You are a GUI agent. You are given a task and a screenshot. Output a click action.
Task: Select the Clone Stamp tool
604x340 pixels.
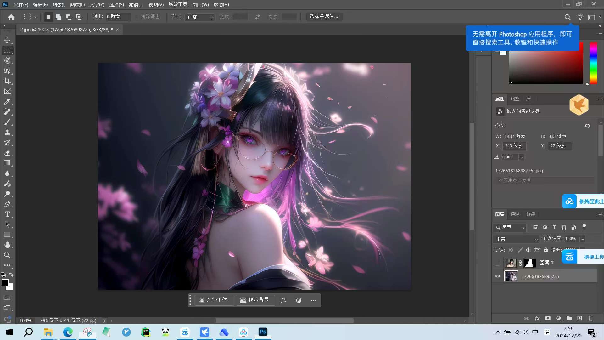point(7,132)
